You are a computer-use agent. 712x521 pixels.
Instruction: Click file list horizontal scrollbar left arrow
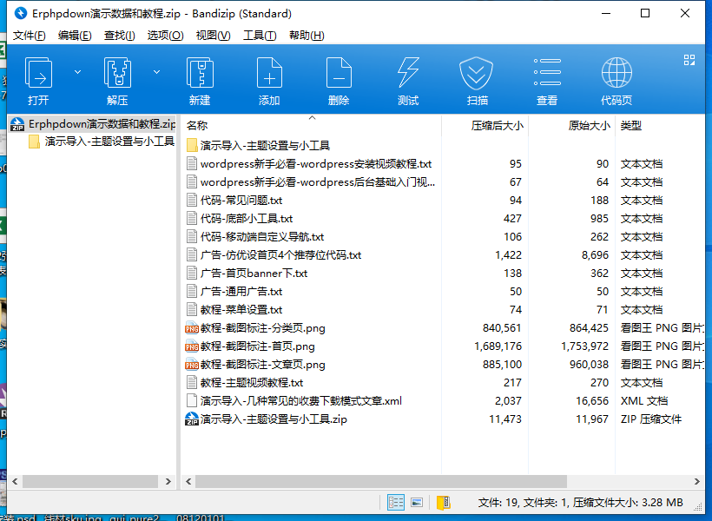tap(188, 481)
